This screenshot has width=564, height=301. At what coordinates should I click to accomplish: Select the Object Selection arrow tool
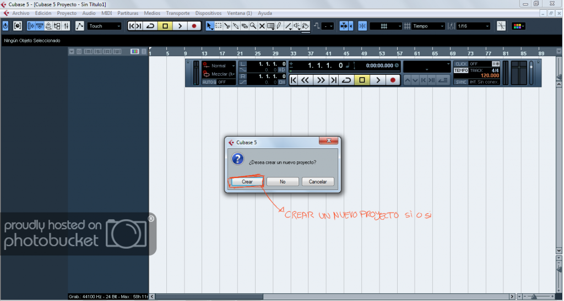pos(210,26)
